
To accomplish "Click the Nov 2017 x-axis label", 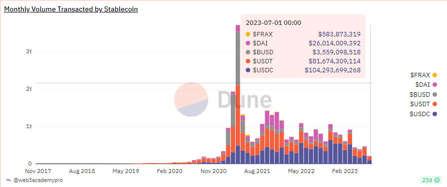I will coord(38,171).
